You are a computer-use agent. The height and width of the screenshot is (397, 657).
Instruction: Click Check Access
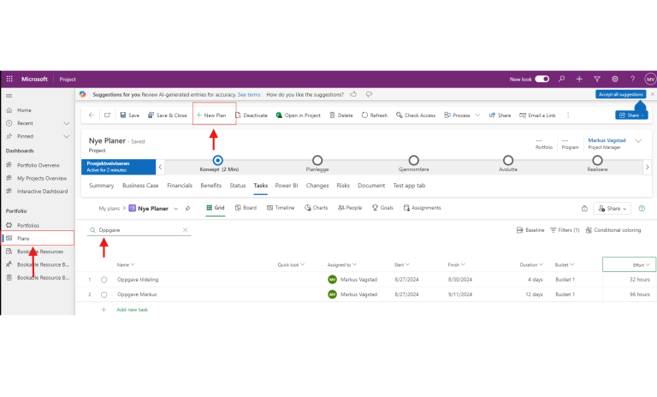416,115
